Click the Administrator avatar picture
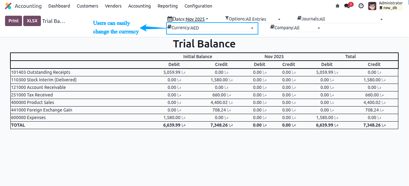 (x=372, y=6)
